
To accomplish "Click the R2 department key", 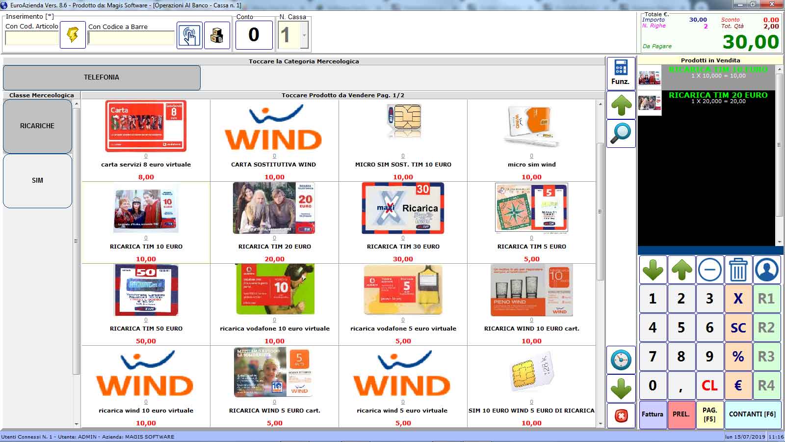I will click(x=767, y=328).
